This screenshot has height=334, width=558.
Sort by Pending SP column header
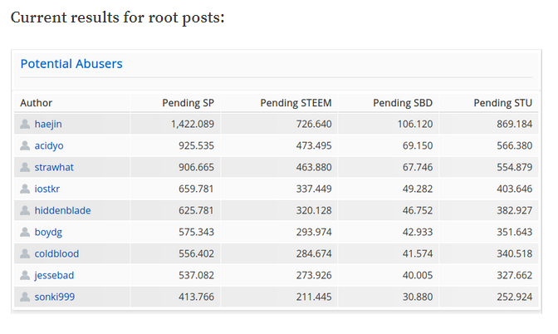[x=188, y=103]
